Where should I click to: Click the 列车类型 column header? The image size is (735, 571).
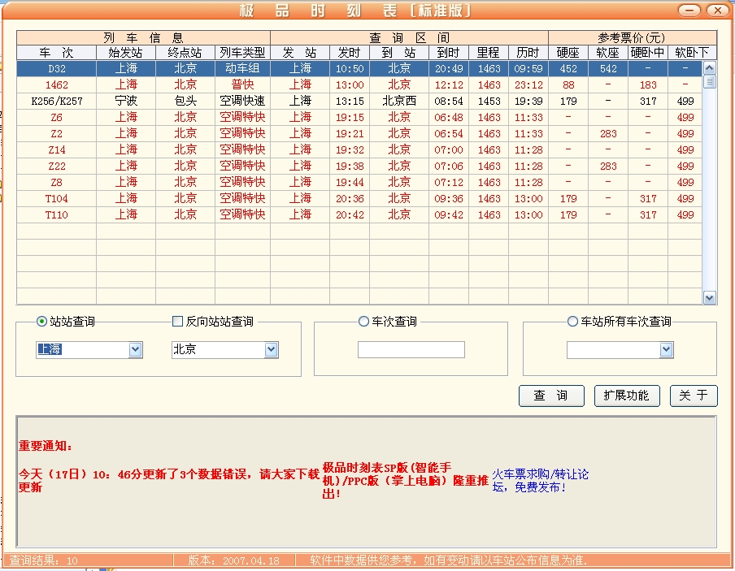[242, 53]
